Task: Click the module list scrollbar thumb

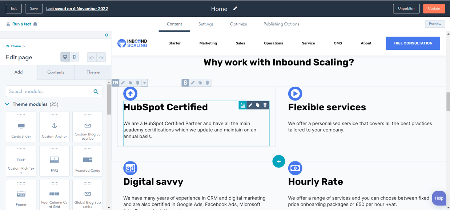Action: [x=109, y=100]
